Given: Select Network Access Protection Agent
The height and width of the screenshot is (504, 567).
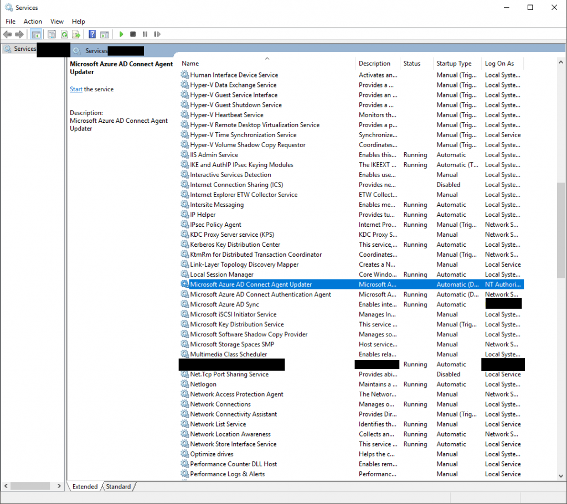Looking at the screenshot, I should coord(352,394).
